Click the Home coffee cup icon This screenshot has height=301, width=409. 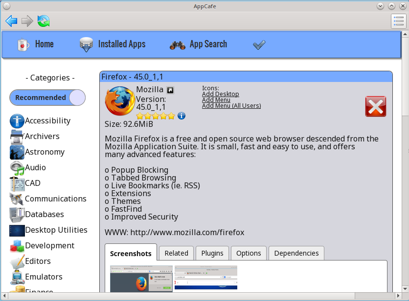click(23, 44)
